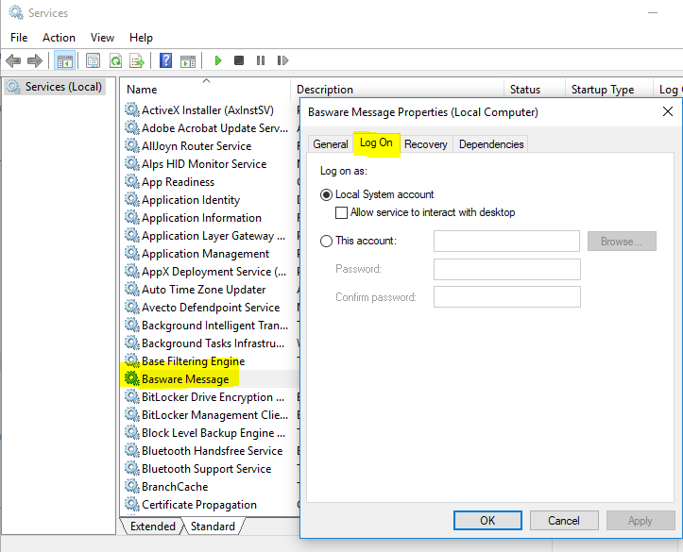Image resolution: width=683 pixels, height=552 pixels.
Task: Toggle Show/Hide Console Tree toolbar icon
Action: pyautogui.click(x=65, y=60)
